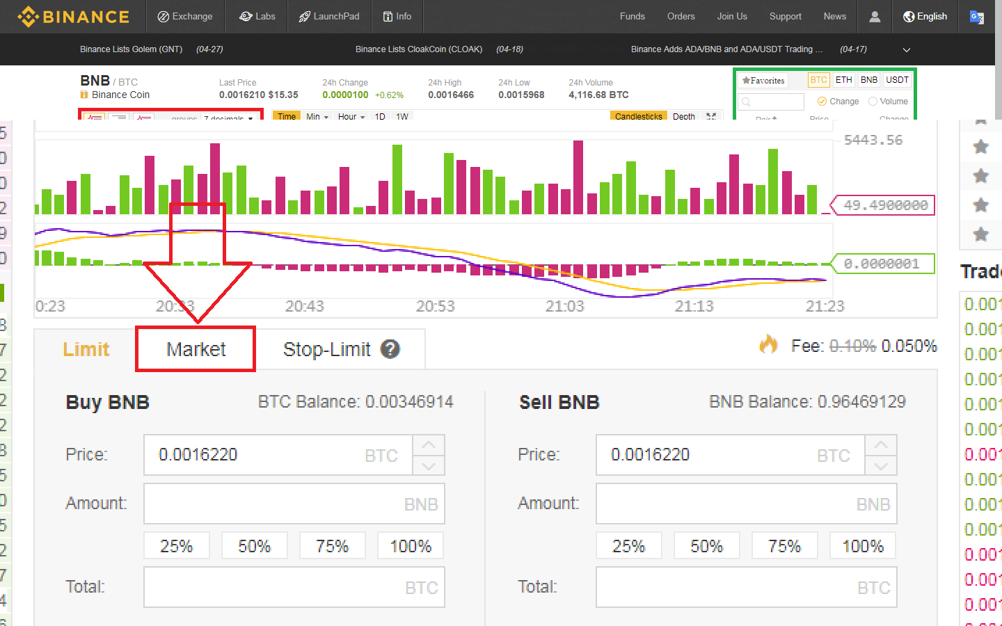Expand the chart to fullscreen
The width and height of the screenshot is (1002, 626).
coord(711,116)
